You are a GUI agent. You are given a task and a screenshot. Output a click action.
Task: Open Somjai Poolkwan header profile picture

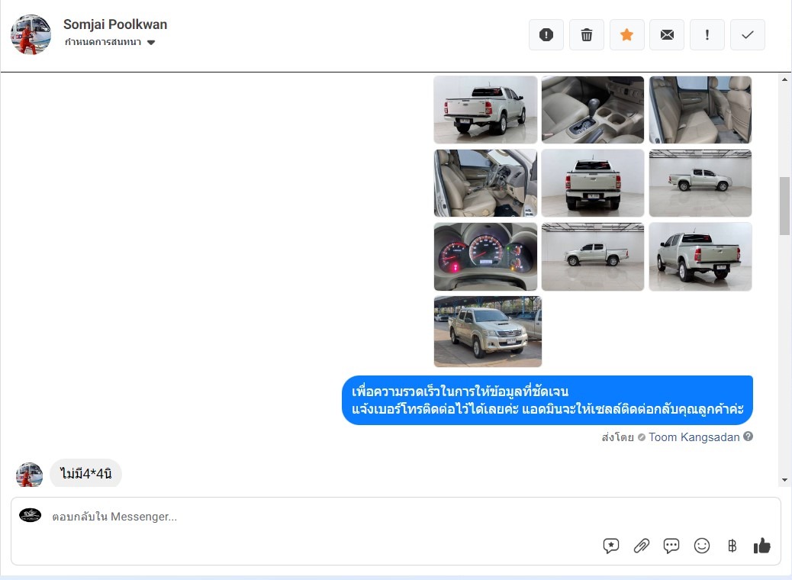pyautogui.click(x=31, y=34)
